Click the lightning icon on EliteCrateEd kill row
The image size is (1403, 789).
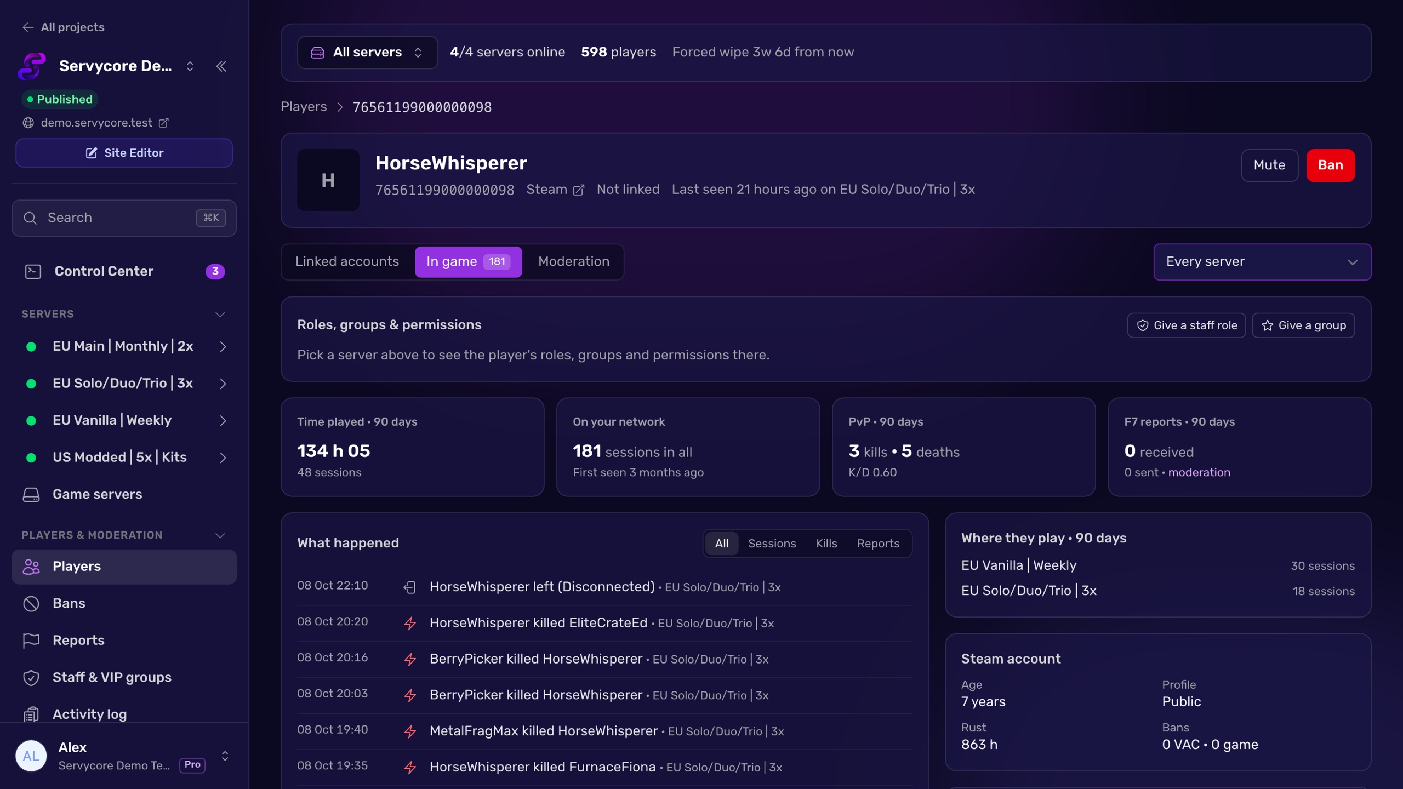click(x=410, y=623)
